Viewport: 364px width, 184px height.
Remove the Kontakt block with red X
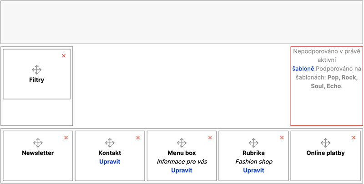(x=138, y=137)
